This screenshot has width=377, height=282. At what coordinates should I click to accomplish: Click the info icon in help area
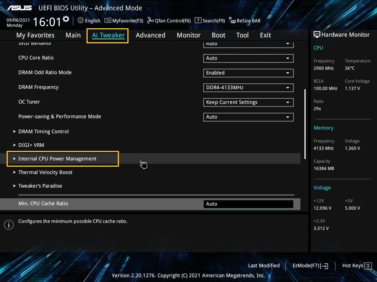coord(9,225)
